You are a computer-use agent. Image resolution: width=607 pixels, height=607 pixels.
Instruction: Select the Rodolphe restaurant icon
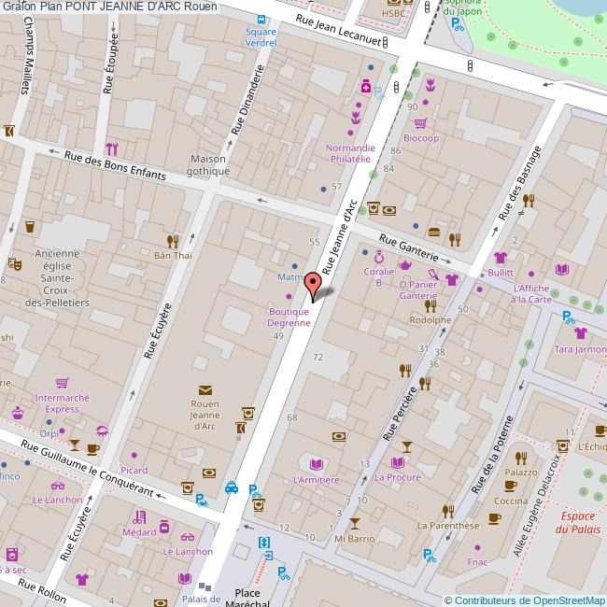pos(430,304)
